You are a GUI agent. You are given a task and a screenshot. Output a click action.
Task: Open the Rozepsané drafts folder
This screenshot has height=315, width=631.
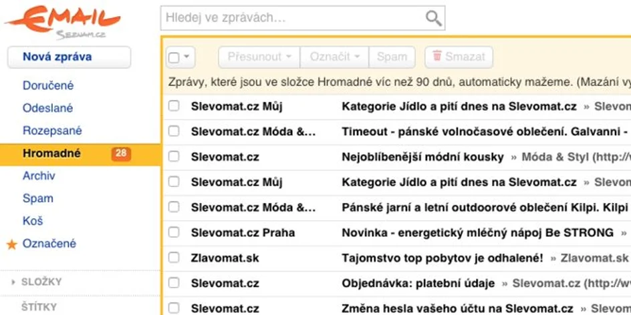click(x=52, y=131)
